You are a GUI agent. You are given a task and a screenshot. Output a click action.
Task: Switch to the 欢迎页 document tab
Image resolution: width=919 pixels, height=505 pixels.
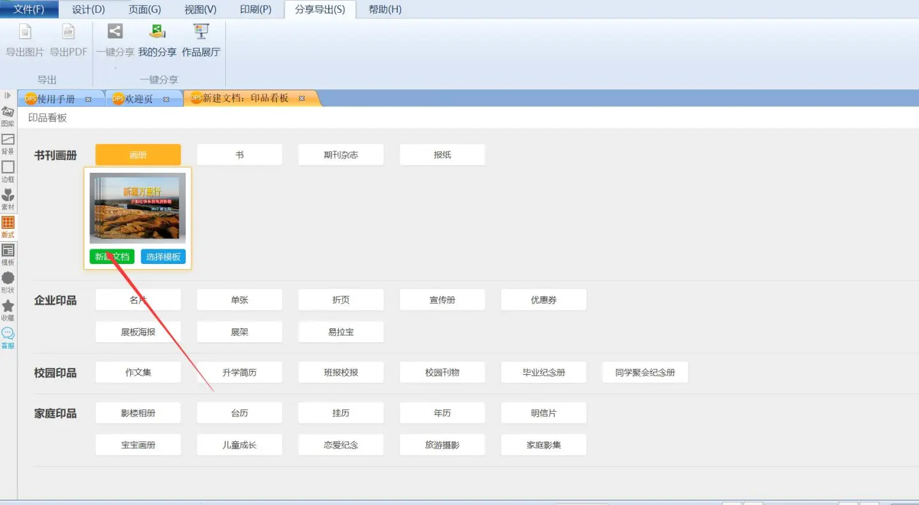tap(138, 99)
